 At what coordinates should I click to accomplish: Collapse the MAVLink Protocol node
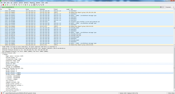(1, 53)
